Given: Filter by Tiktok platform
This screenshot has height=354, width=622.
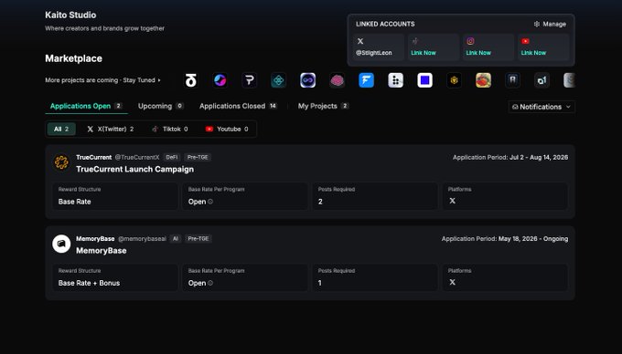Looking at the screenshot, I should (170, 129).
